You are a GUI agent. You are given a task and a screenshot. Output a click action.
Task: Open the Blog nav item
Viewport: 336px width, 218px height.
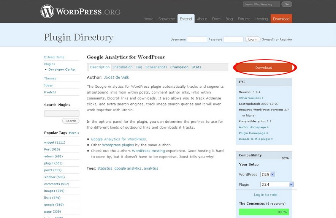(229, 19)
